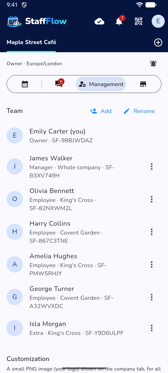Screen dimensions: 168x373
Task: Tap George Turner's avatar G
Action: point(15,297)
